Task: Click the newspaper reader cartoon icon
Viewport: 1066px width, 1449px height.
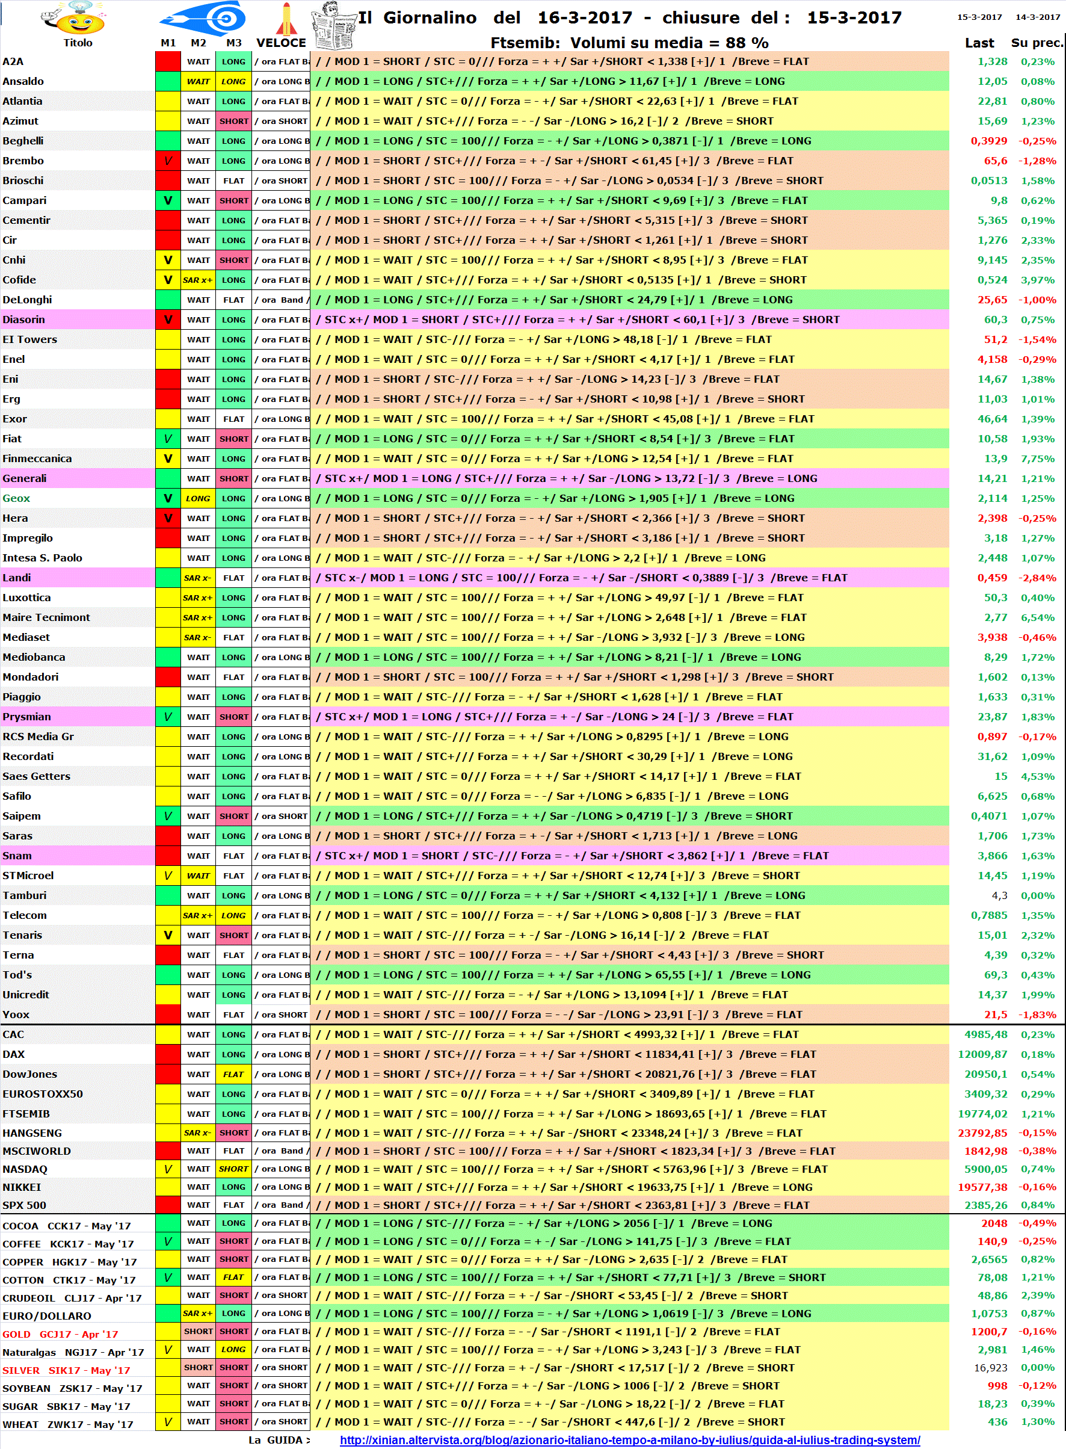Action: coord(334,25)
